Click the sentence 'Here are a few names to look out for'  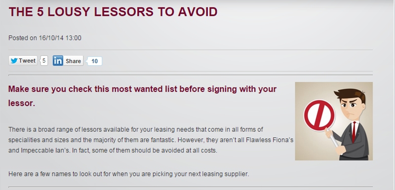tap(129, 174)
